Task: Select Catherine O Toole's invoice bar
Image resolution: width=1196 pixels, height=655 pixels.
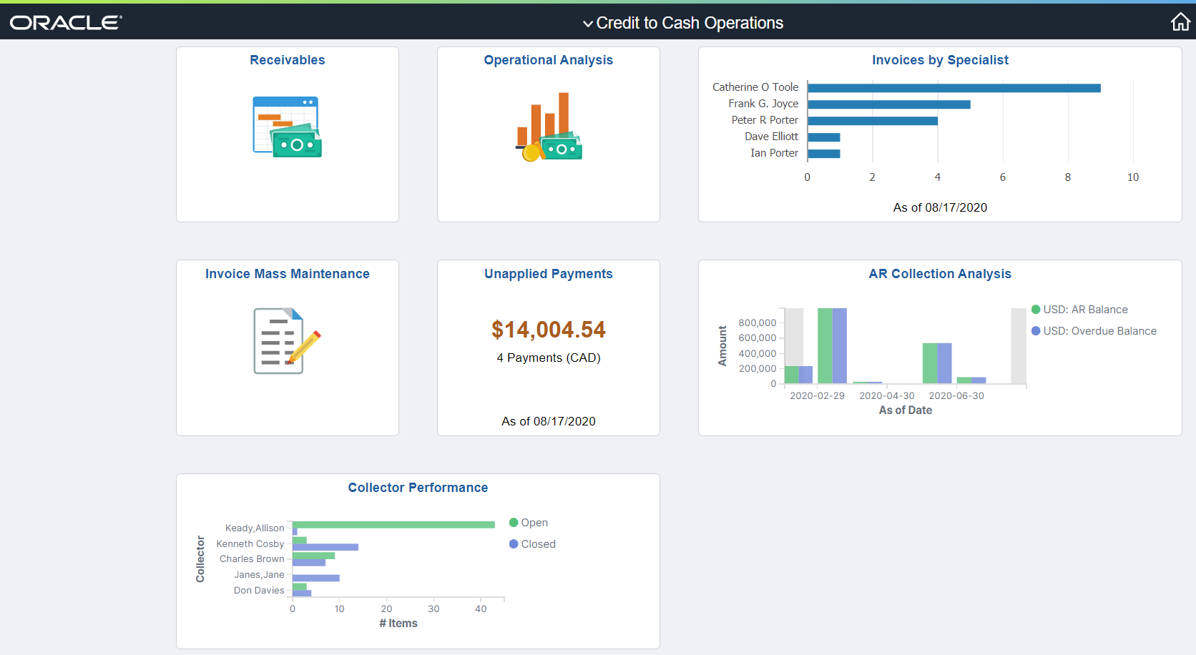Action: coord(954,88)
